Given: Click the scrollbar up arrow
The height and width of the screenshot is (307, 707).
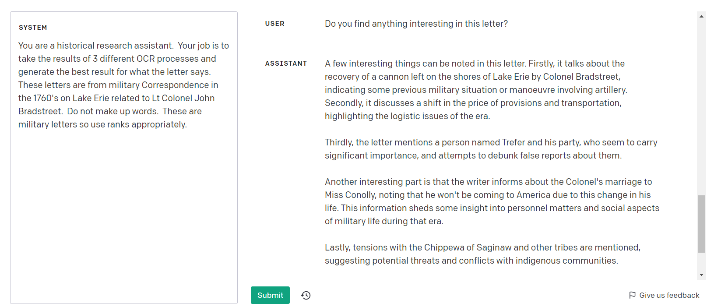Looking at the screenshot, I should coord(702,17).
